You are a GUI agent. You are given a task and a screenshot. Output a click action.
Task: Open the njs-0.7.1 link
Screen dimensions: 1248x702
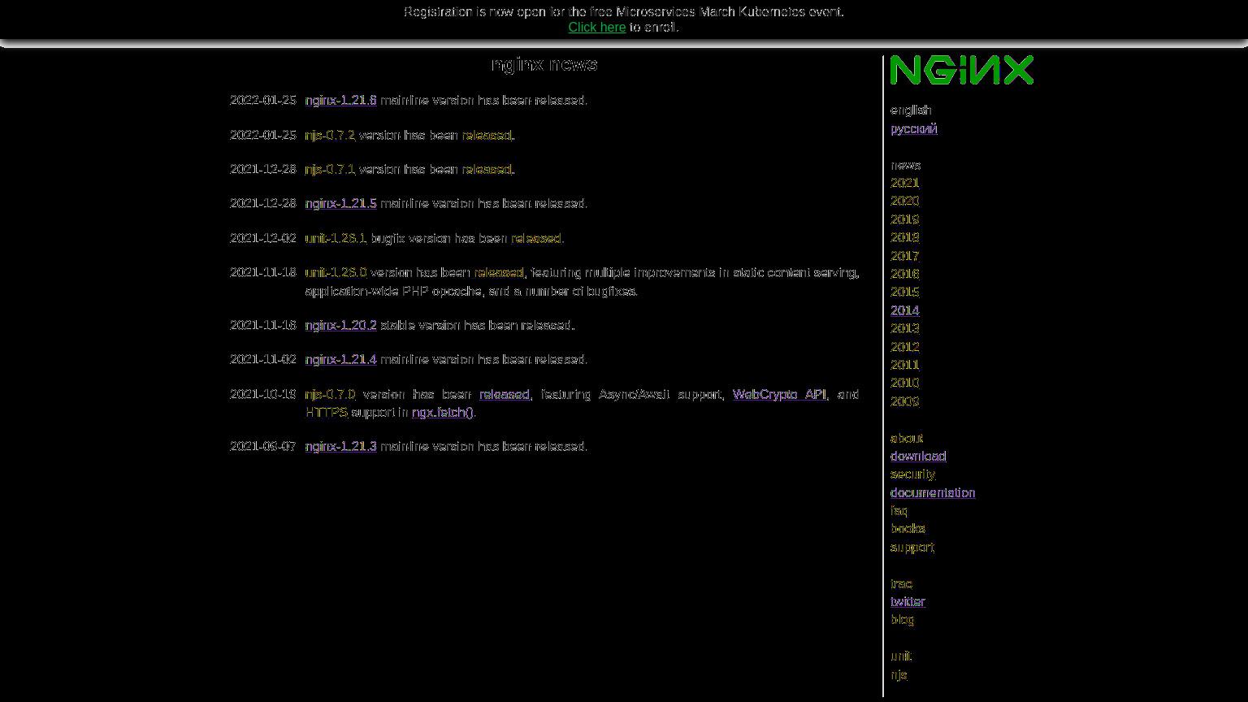[330, 170]
